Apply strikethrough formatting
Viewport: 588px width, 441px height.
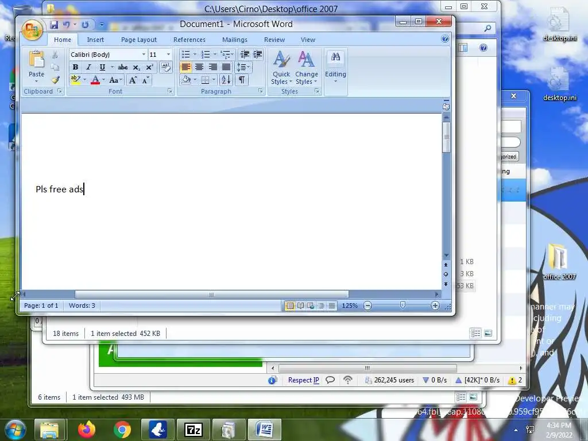123,67
